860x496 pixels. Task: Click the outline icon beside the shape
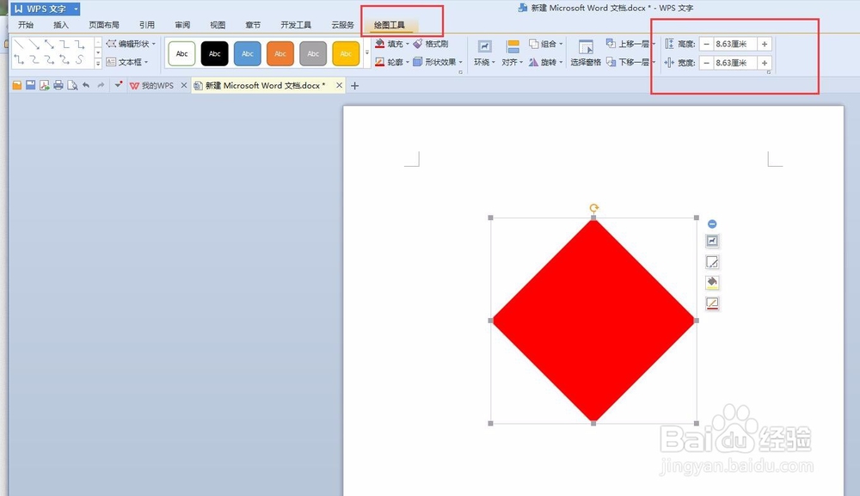(712, 303)
